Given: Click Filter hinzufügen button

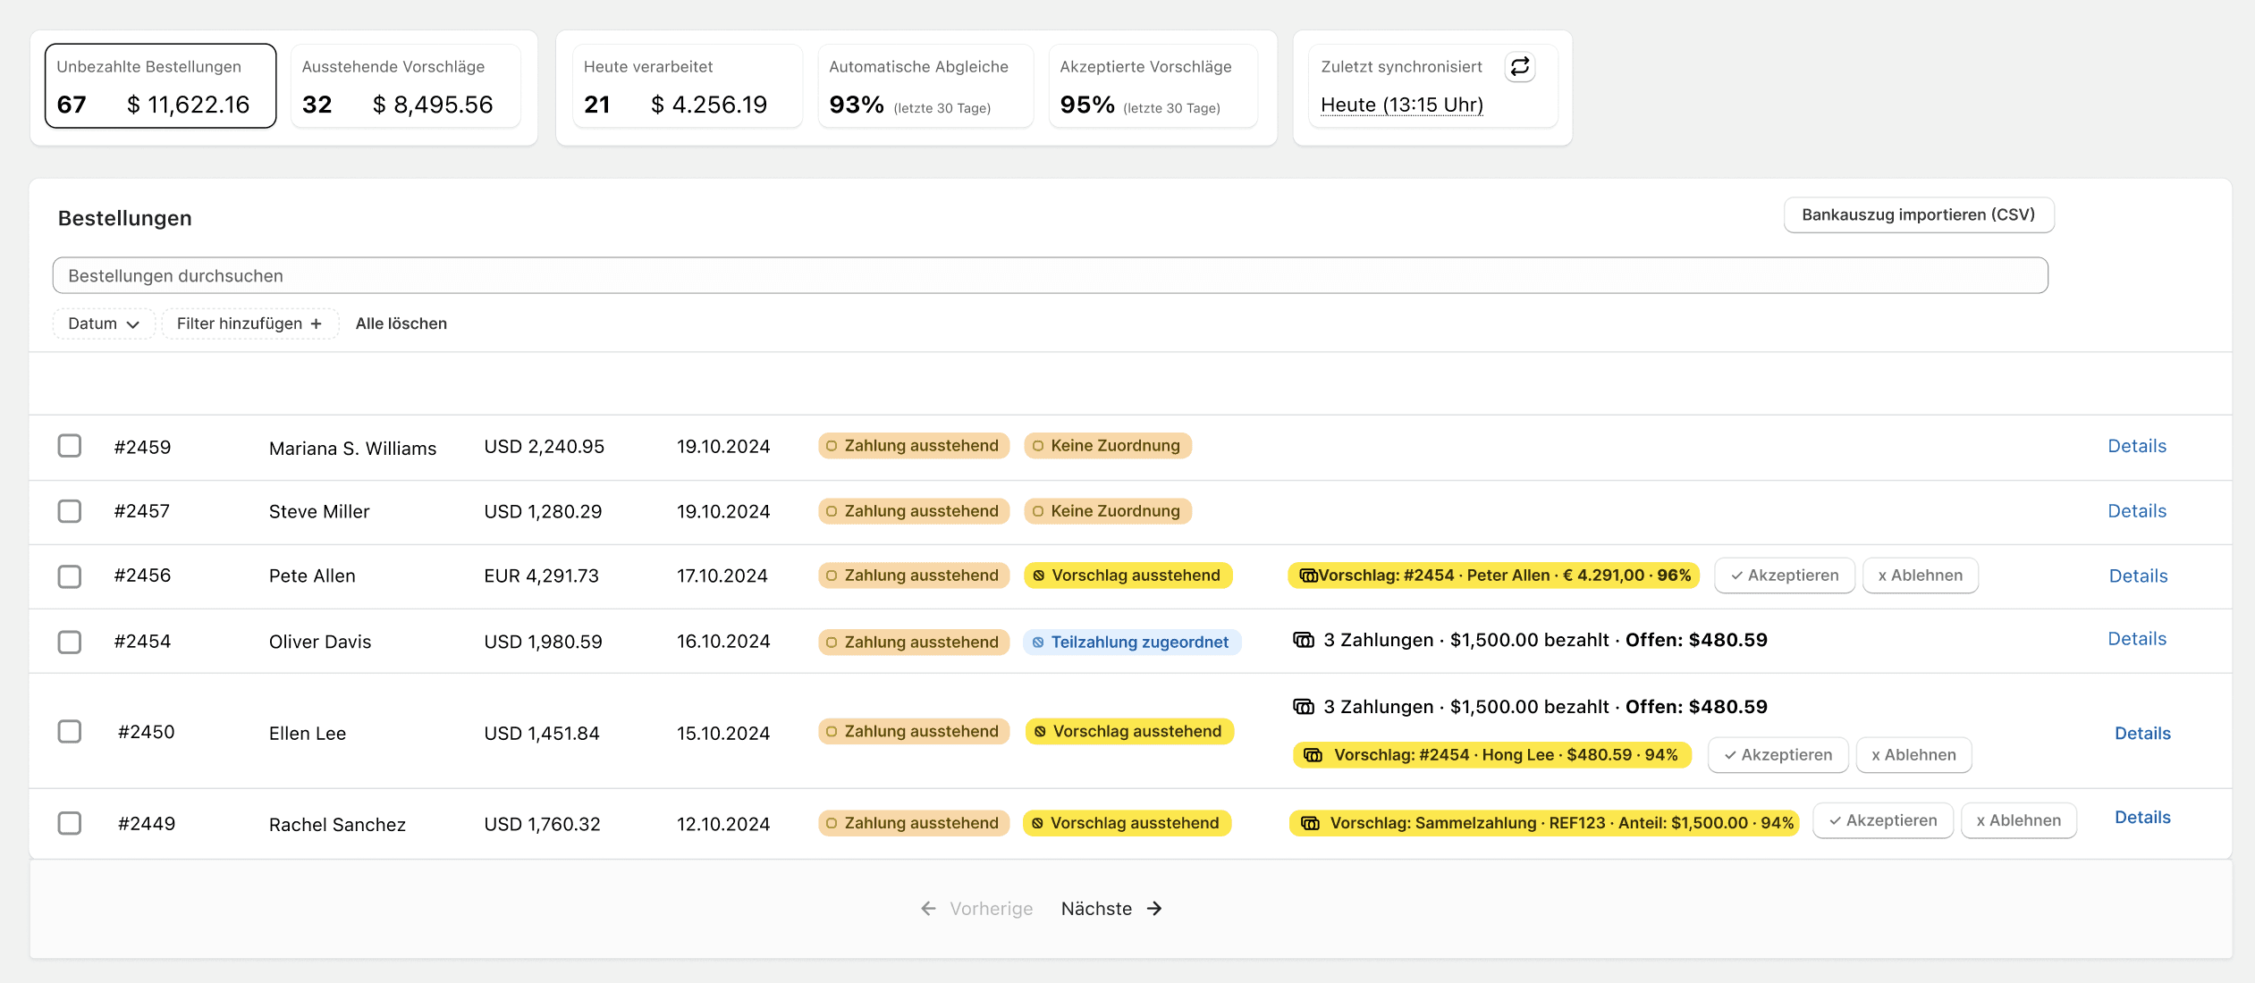Looking at the screenshot, I should click(249, 323).
